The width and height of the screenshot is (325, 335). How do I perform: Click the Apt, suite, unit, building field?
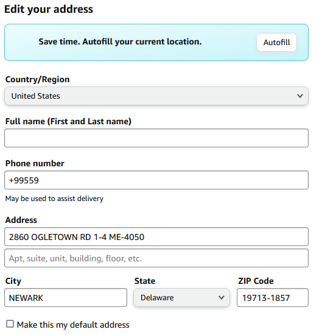pos(156,258)
